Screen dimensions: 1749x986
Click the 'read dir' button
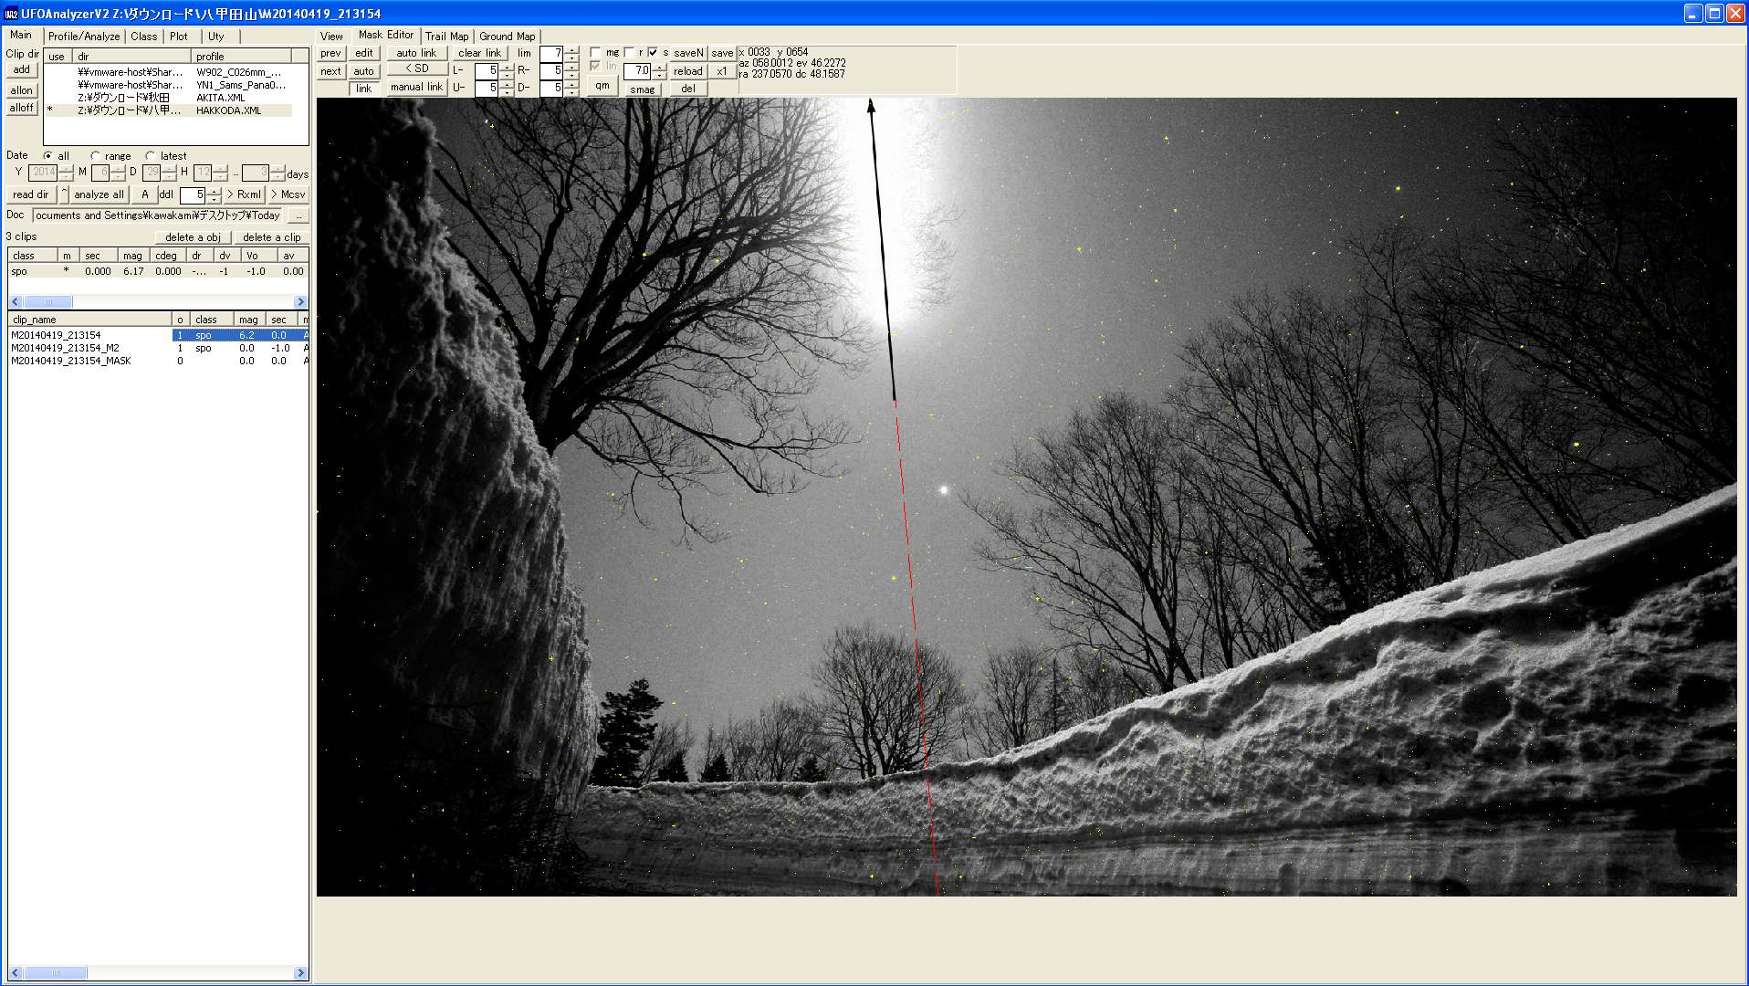pos(31,194)
